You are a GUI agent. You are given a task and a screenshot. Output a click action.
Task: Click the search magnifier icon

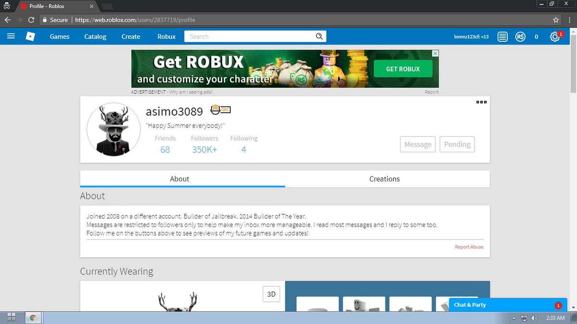click(319, 36)
